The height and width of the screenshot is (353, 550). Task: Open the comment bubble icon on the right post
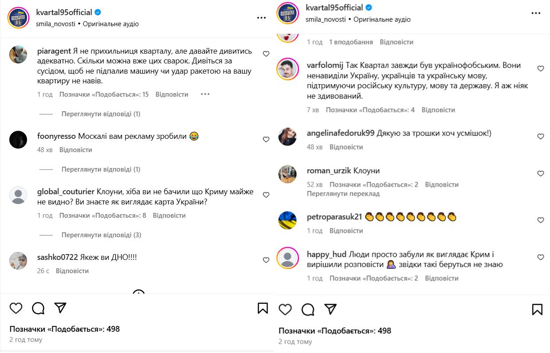(x=308, y=309)
